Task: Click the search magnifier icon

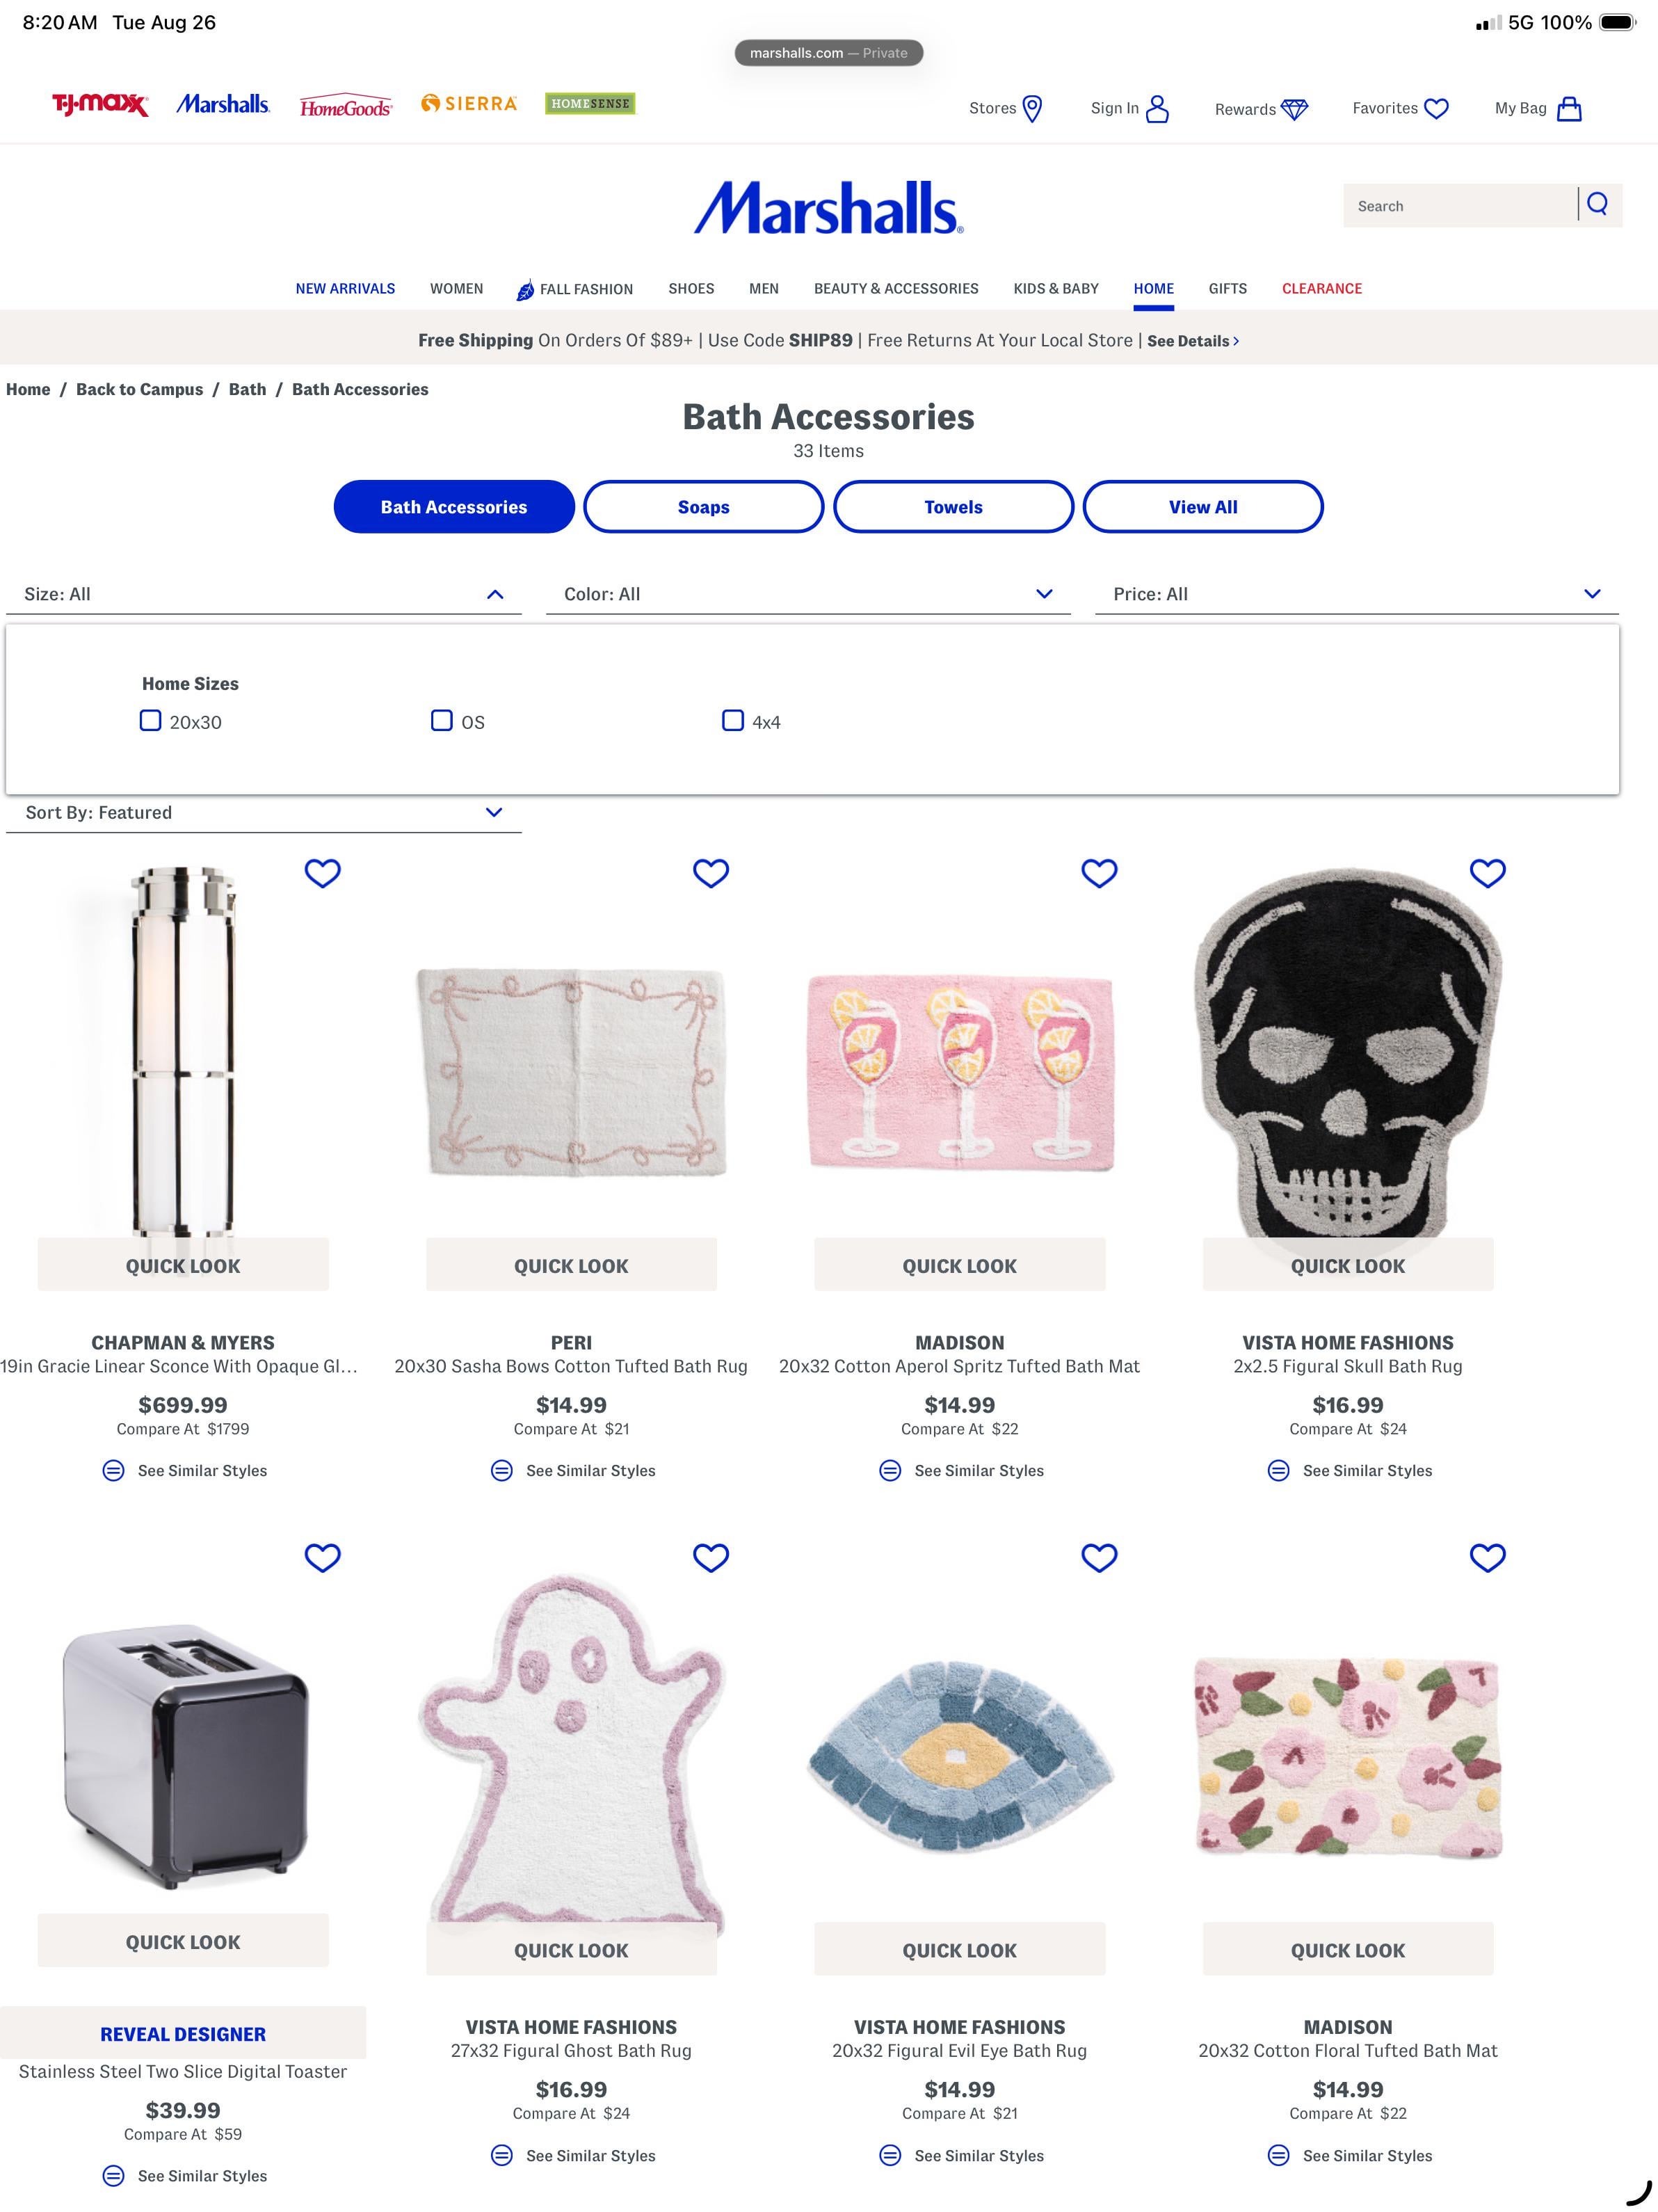Action: click(x=1597, y=204)
